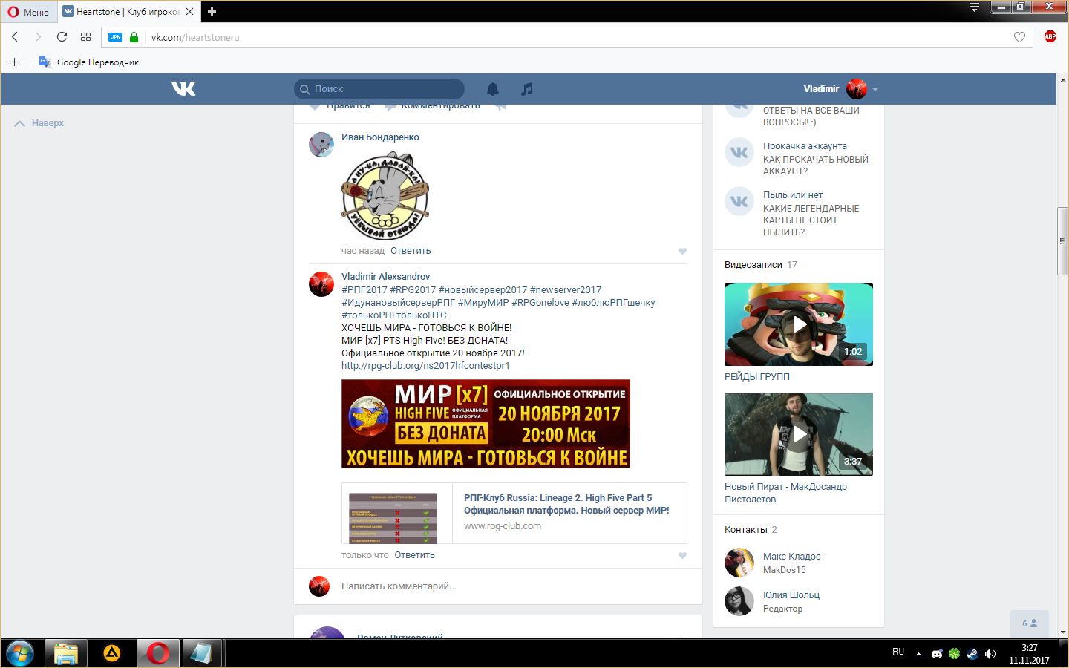
Task: Open the VK music player icon
Action: [527, 89]
